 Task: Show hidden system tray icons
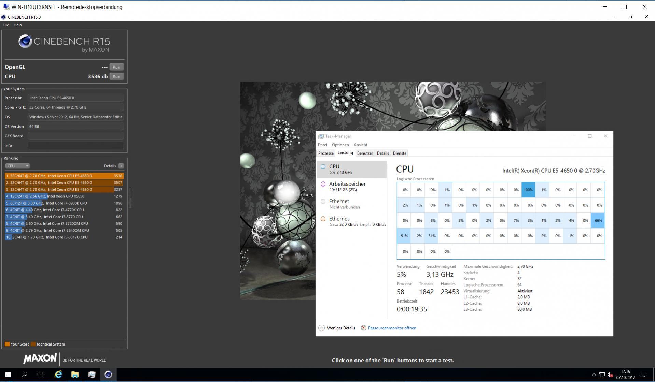pyautogui.click(x=594, y=374)
